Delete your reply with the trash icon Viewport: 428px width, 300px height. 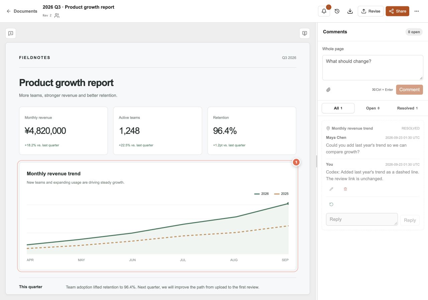[345, 189]
